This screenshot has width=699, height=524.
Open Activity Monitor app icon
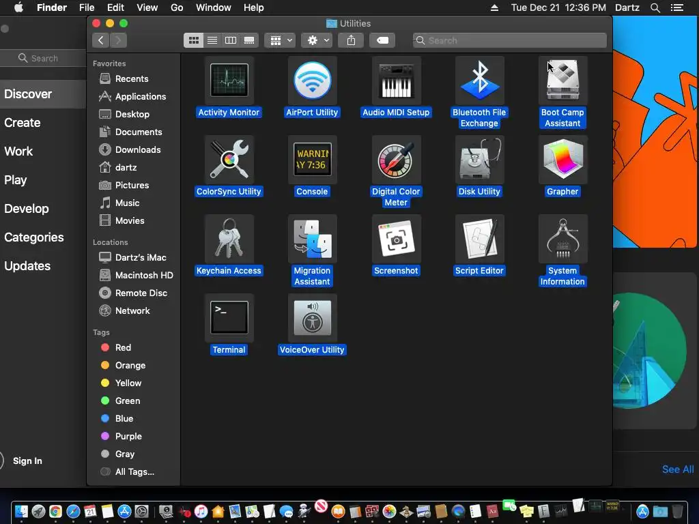(229, 81)
